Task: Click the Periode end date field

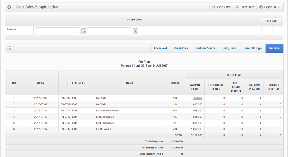Action: pos(109,30)
